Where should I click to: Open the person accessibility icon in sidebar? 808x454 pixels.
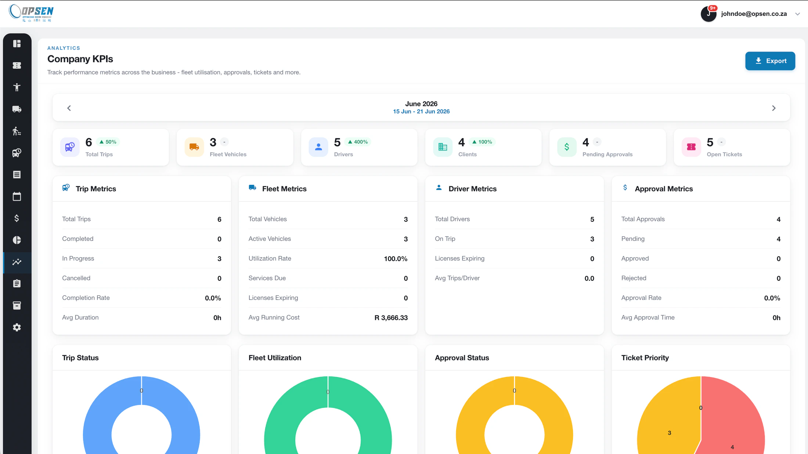(17, 87)
